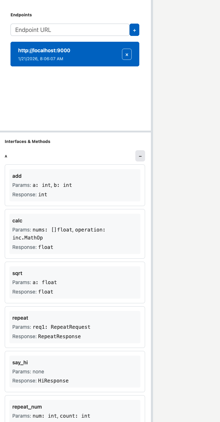The width and height of the screenshot is (220, 422).
Task: Click inside the Endpoint URL field
Action: (x=70, y=30)
